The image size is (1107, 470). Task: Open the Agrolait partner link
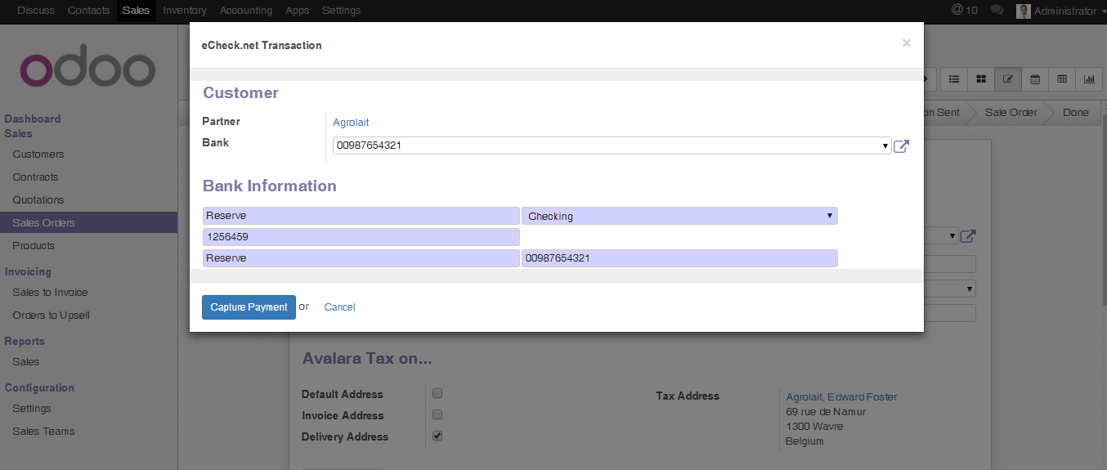pos(351,122)
